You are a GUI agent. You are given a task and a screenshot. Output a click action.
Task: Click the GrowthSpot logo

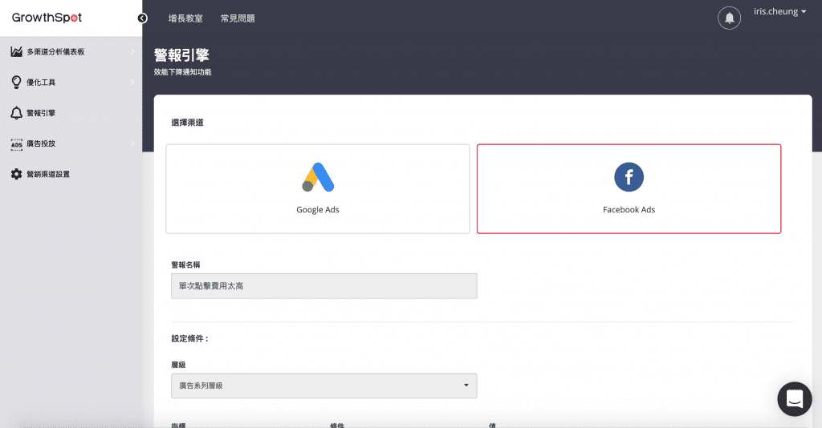(47, 18)
